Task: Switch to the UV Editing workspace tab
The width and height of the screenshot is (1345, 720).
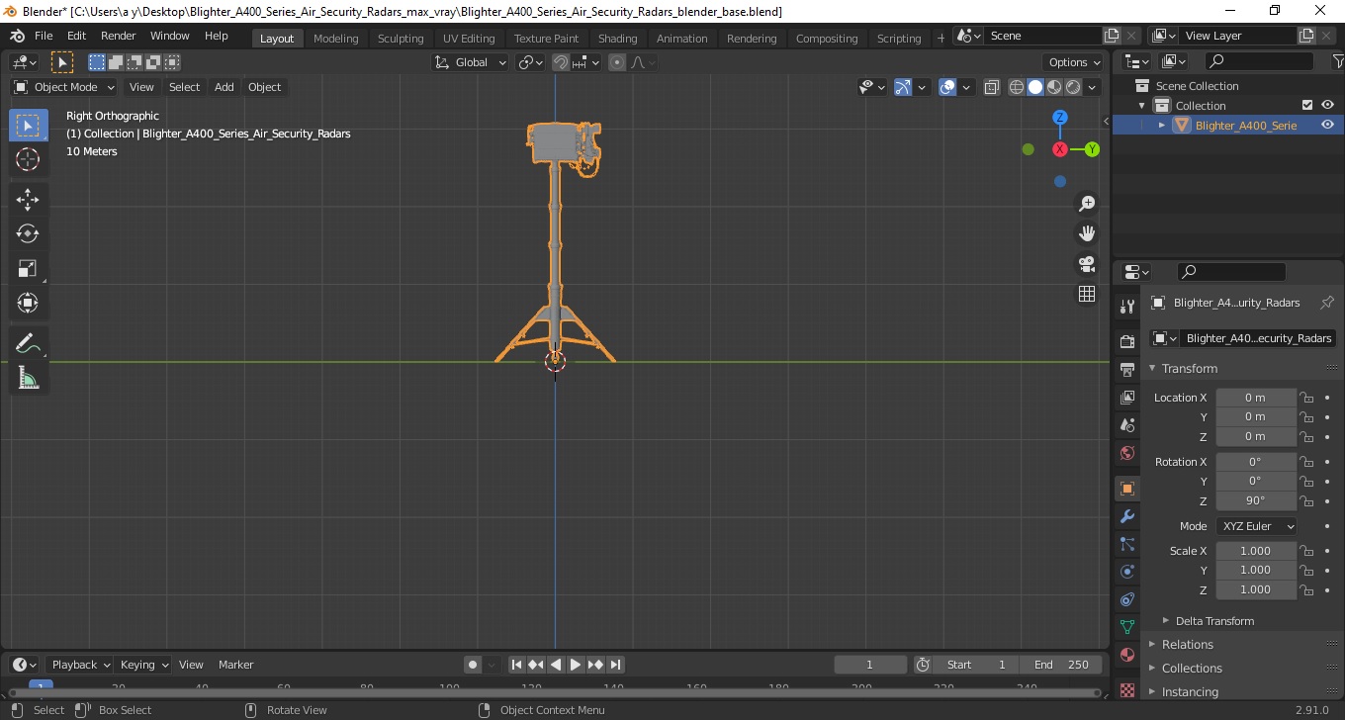Action: tap(469, 39)
